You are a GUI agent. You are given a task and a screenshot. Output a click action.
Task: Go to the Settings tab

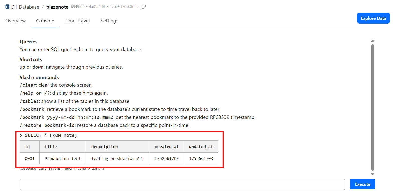click(x=109, y=21)
